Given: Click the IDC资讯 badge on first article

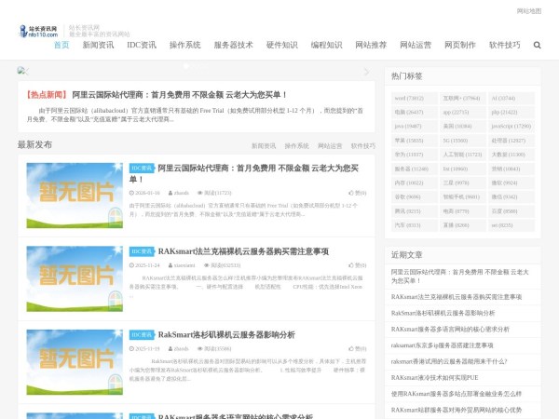Looking at the screenshot, I should (x=142, y=169).
